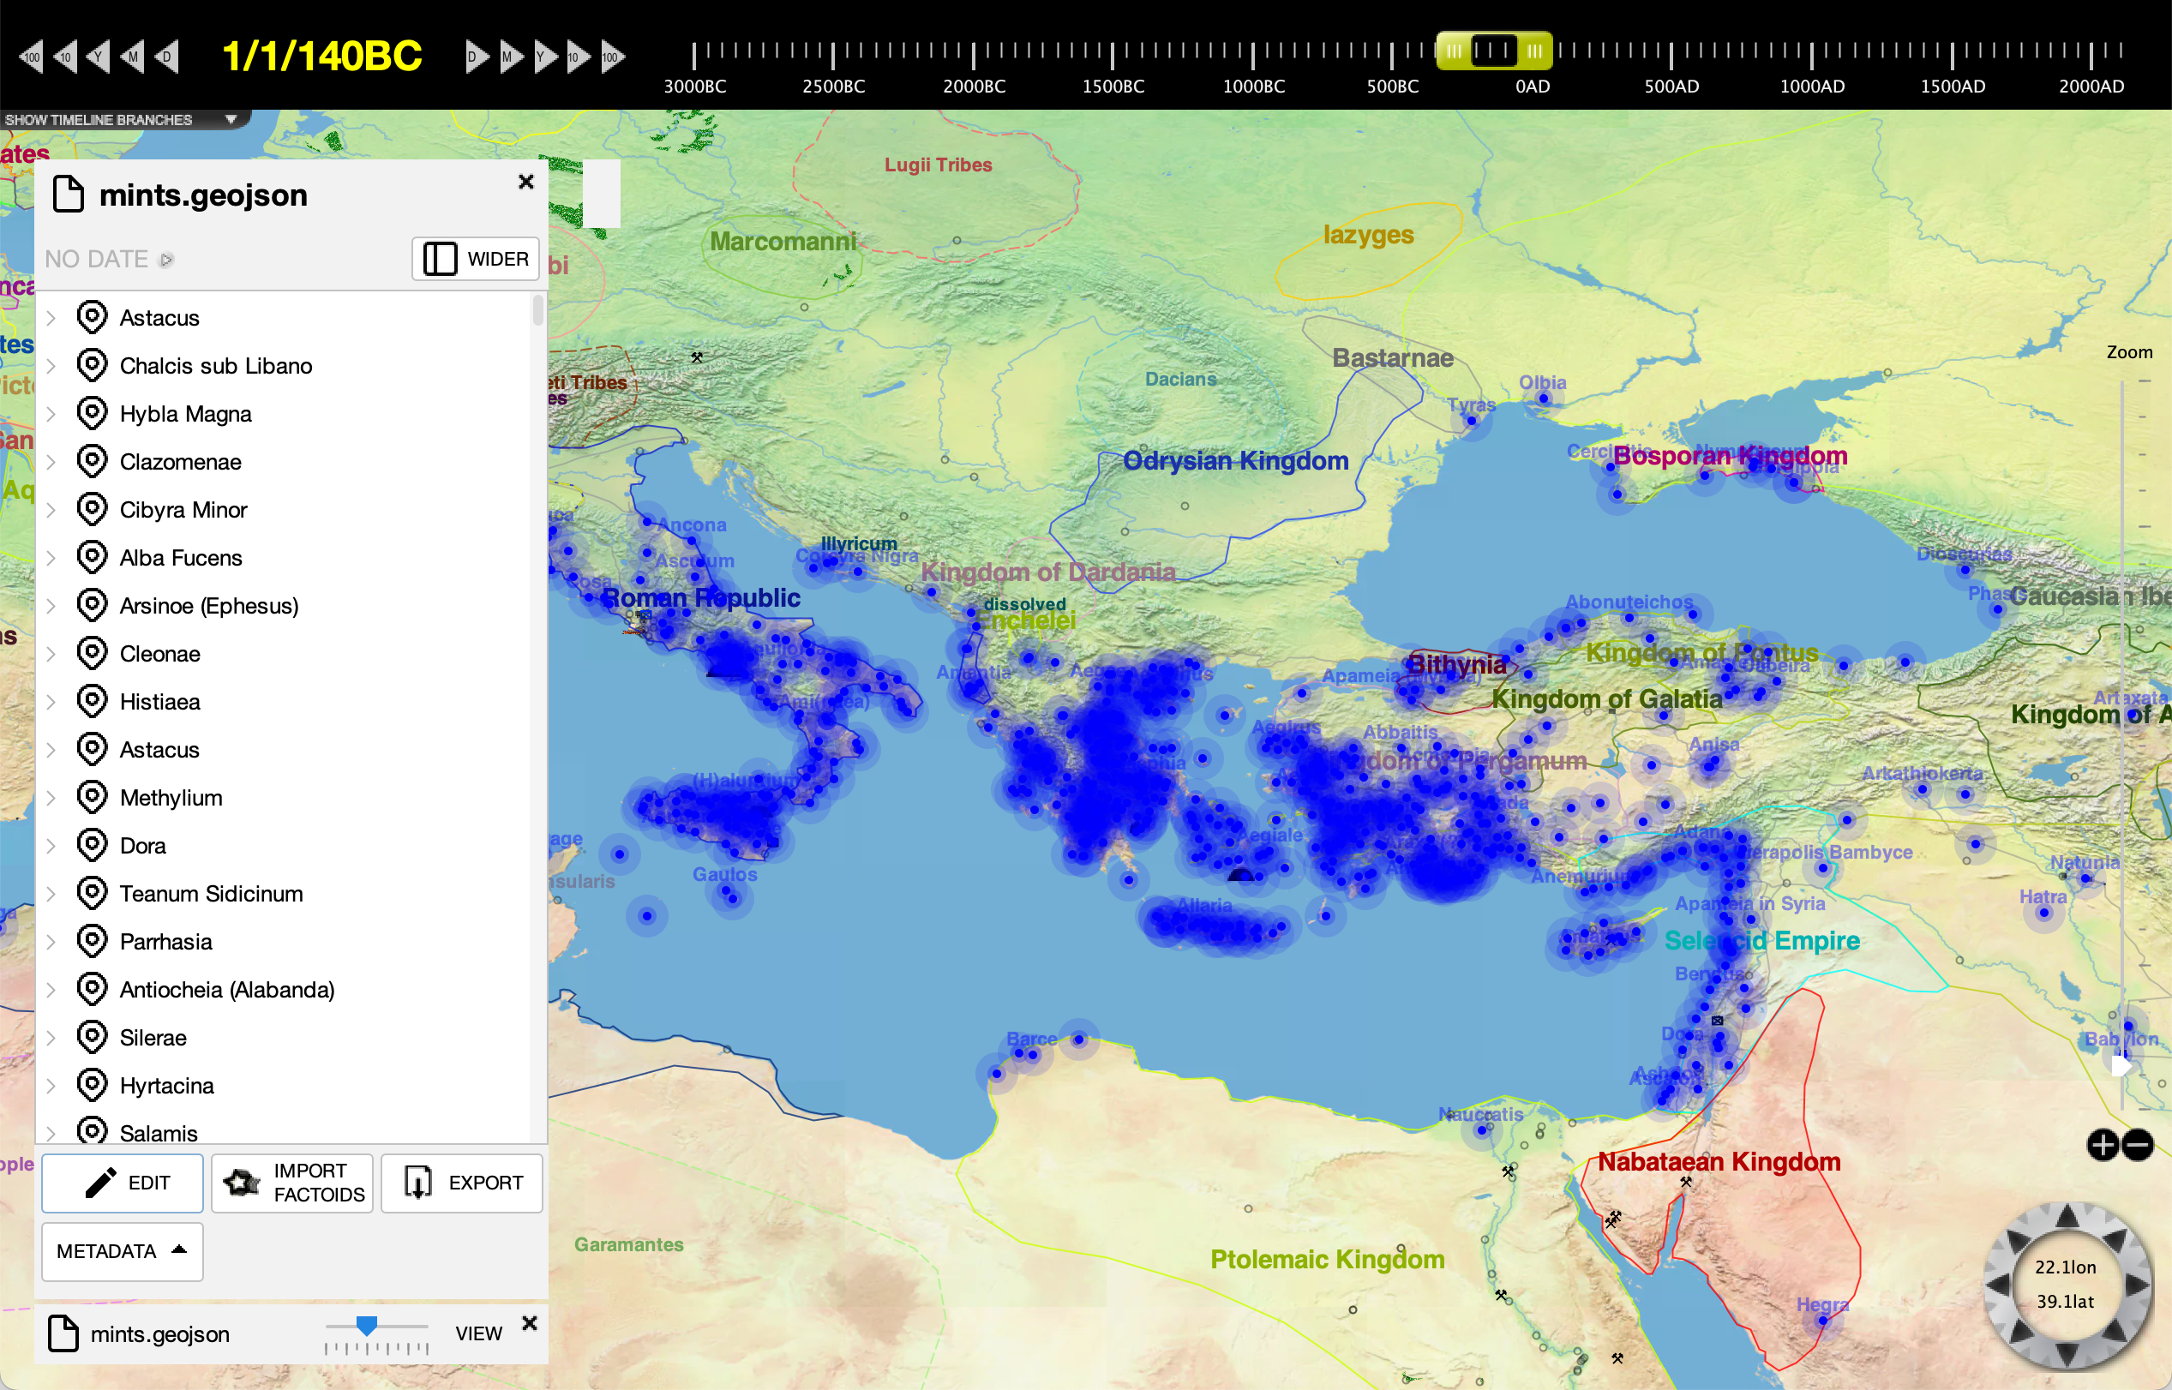The image size is (2172, 1390).
Task: Expand the Clazomenae tree item
Action: (51, 462)
